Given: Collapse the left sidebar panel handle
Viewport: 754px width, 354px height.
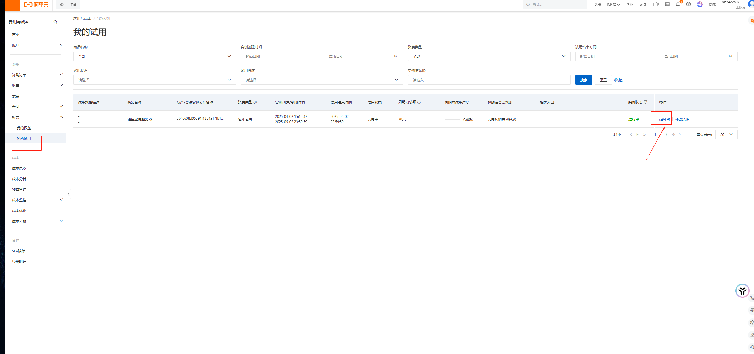Looking at the screenshot, I should point(68,194).
